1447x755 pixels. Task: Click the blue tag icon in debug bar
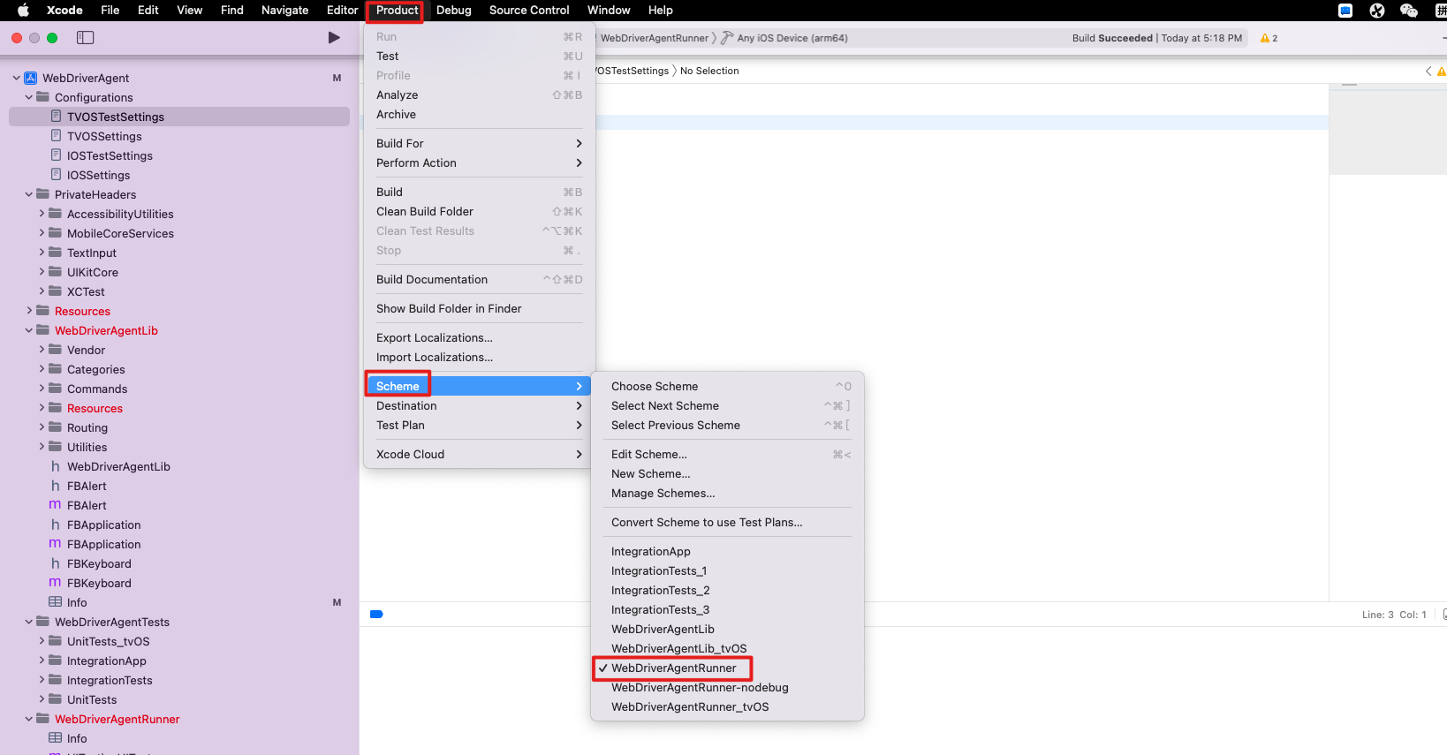376,614
